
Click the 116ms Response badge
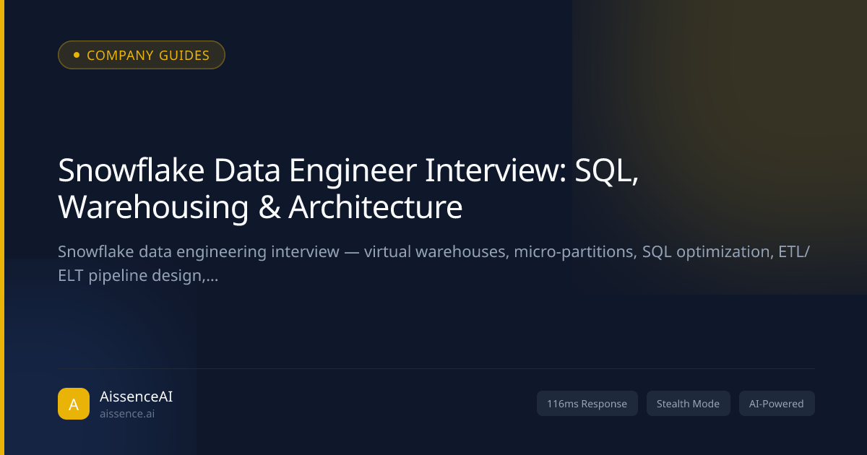pyautogui.click(x=587, y=404)
